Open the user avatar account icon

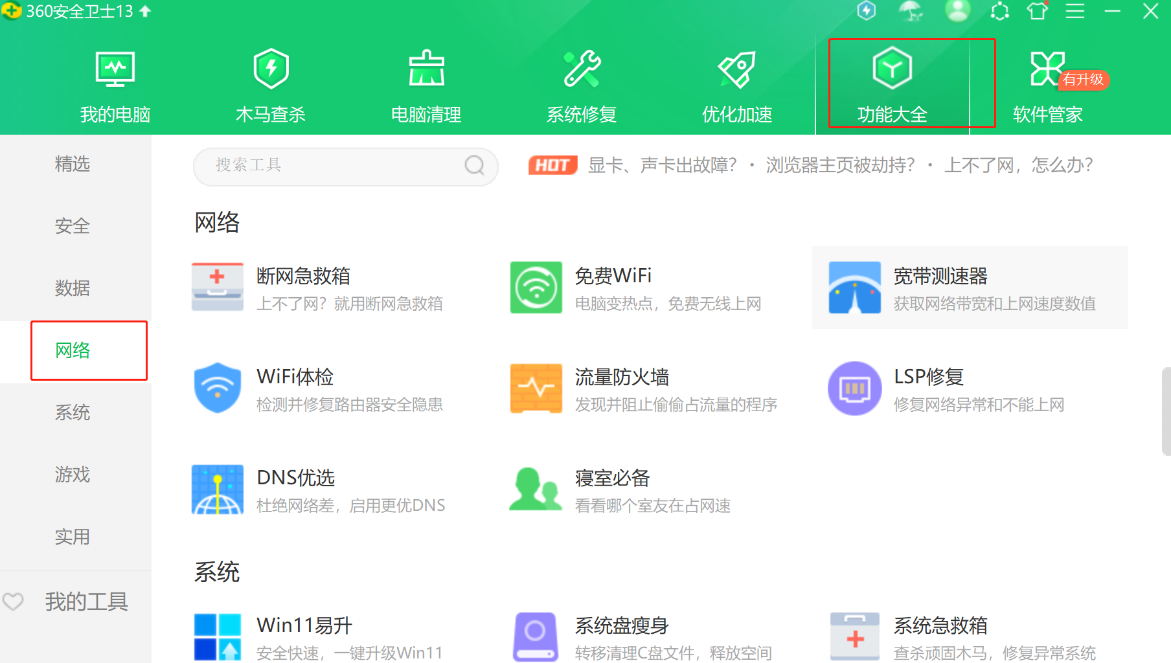pyautogui.click(x=957, y=11)
